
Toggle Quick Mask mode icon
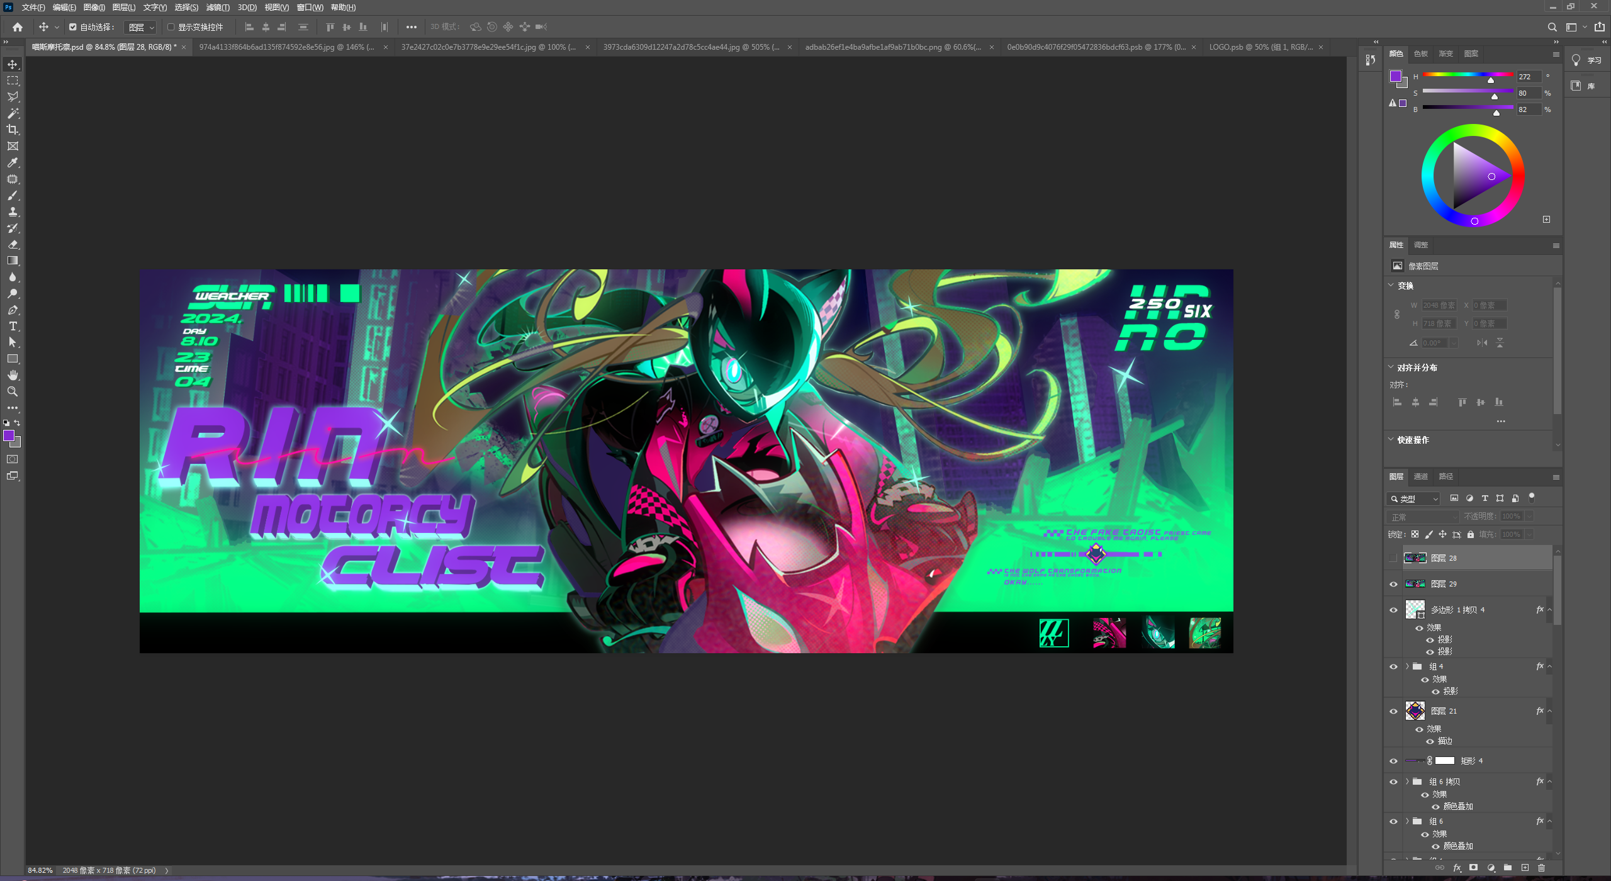point(13,459)
